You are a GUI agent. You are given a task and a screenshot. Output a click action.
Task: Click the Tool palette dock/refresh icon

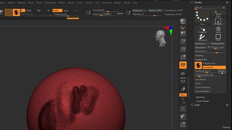227,105
